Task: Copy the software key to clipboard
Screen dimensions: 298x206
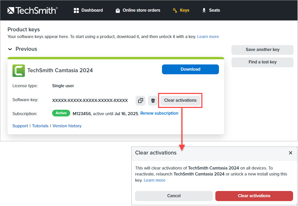Action: (x=140, y=100)
